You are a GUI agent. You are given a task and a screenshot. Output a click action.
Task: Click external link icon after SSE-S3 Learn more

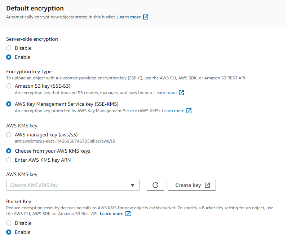coord(181,93)
